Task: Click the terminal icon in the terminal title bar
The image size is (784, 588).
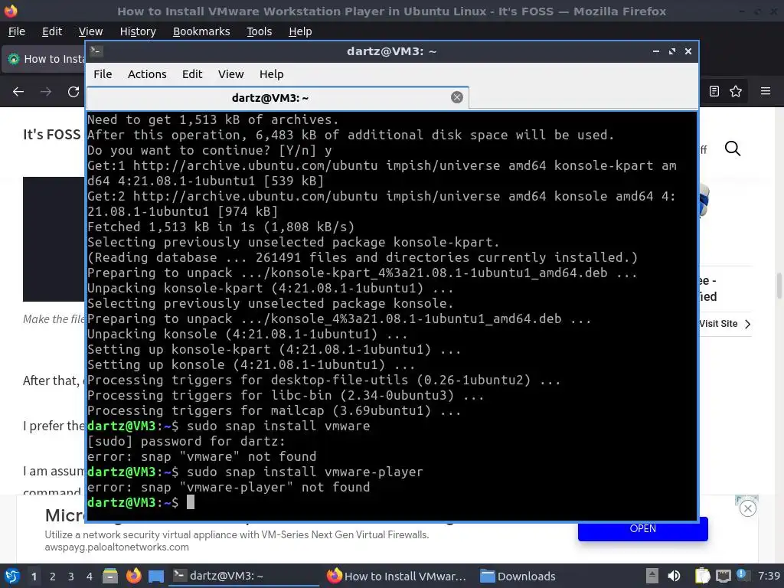Action: coord(96,51)
